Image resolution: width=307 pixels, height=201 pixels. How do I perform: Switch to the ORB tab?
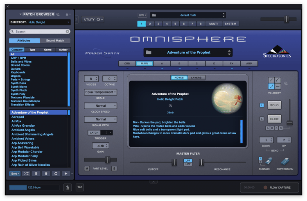tap(127, 64)
